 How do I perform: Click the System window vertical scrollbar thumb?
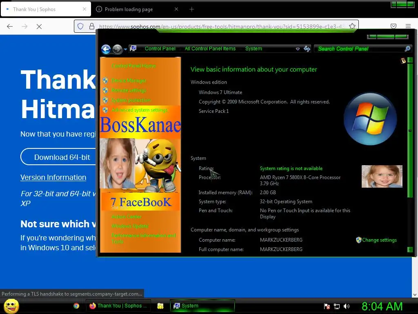click(410, 130)
